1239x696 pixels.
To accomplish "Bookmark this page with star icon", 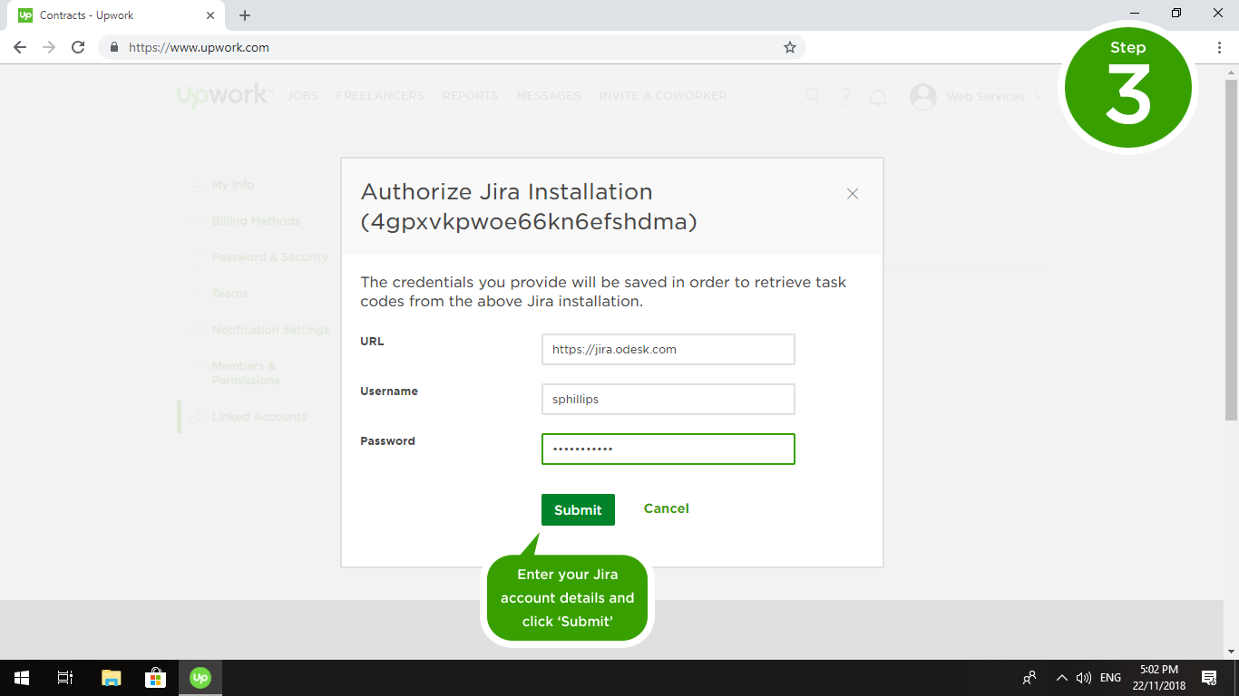I will pyautogui.click(x=789, y=47).
